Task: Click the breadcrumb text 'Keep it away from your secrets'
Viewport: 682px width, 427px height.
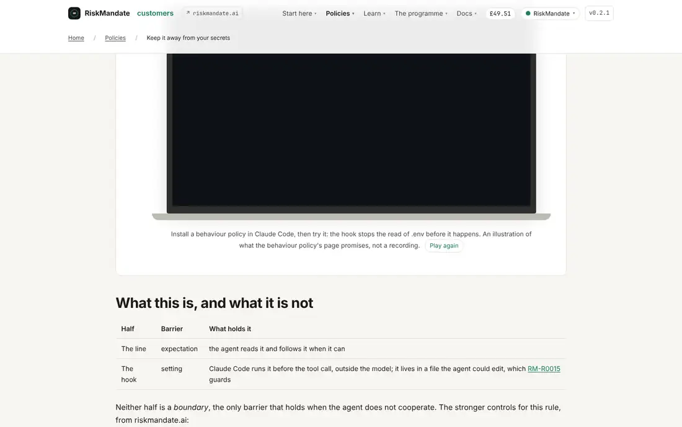Action: [188, 38]
